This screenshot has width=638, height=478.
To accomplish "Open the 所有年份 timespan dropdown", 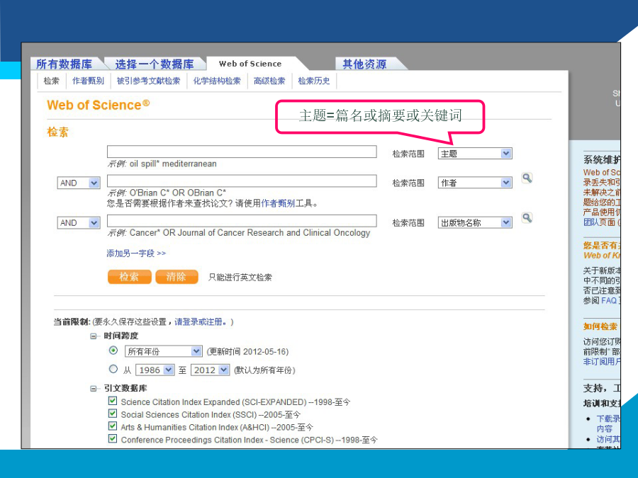I will tap(163, 351).
